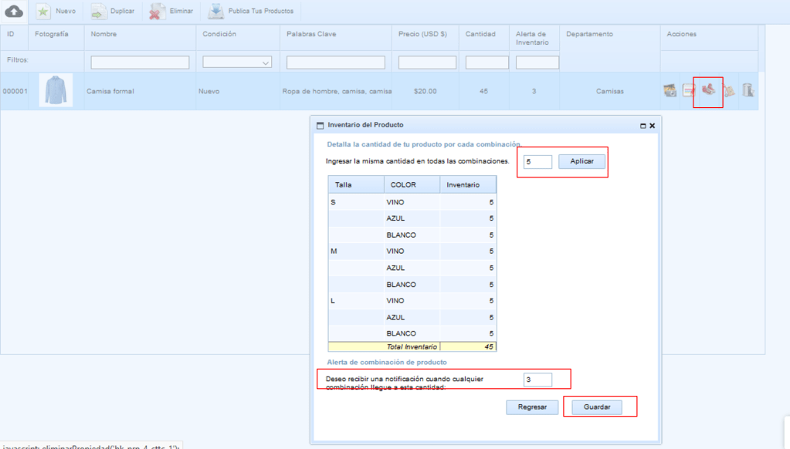Maximize the Inventario del Producto dialog
The height and width of the screenshot is (449, 790).
click(643, 125)
